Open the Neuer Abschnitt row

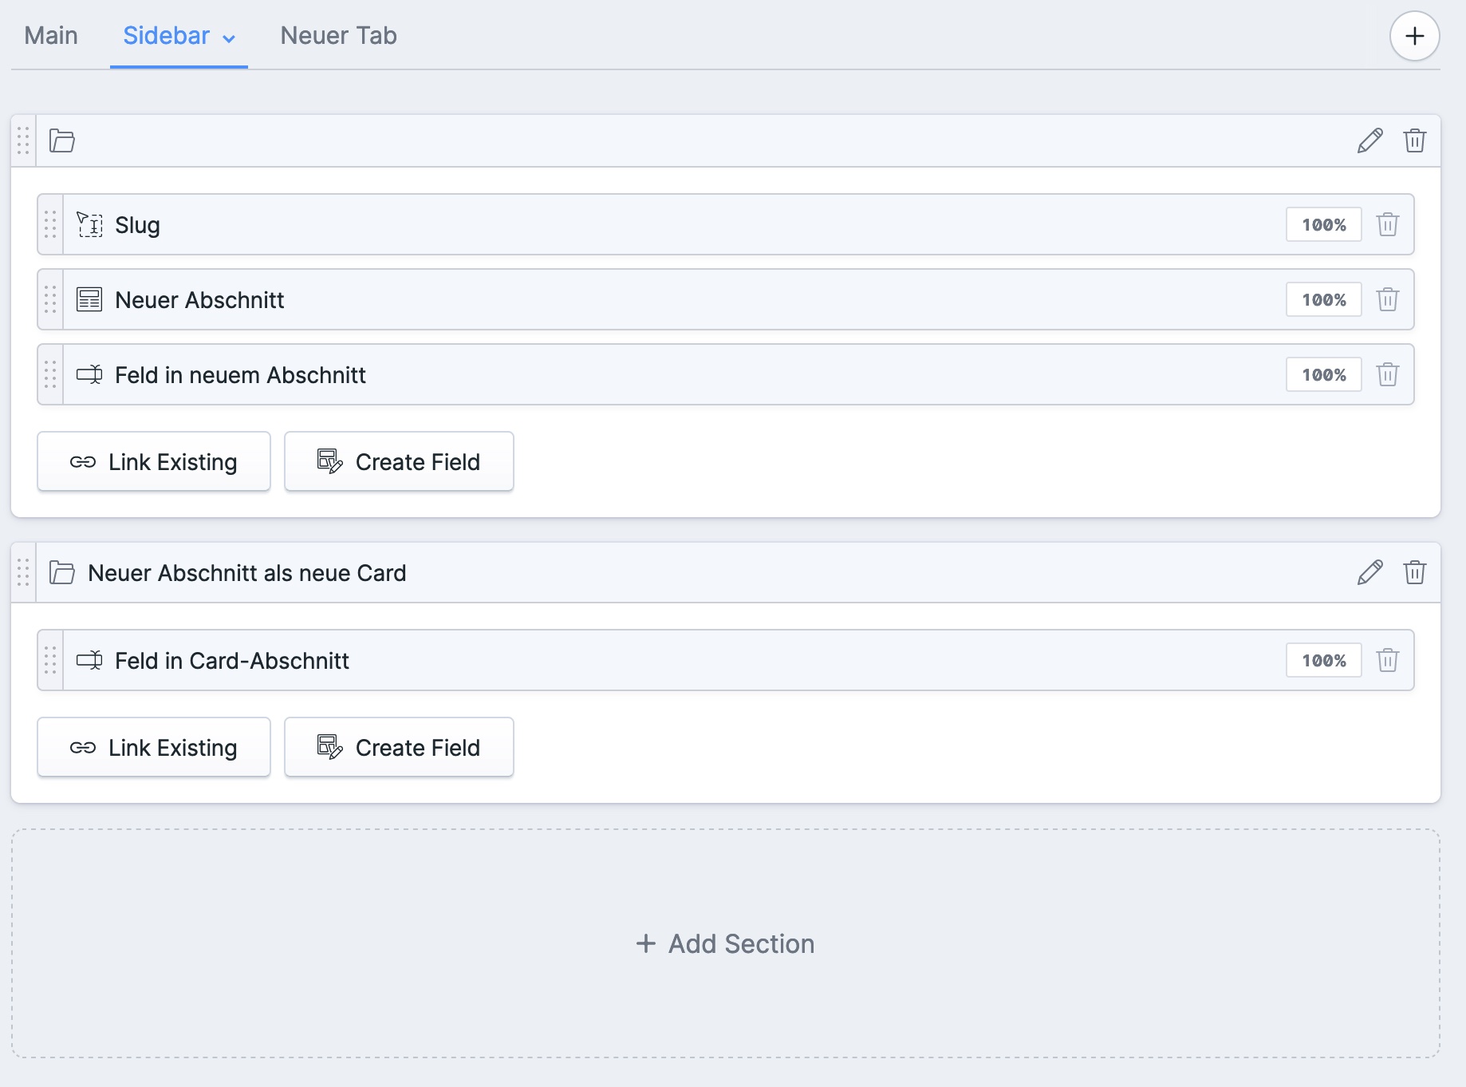pos(726,299)
